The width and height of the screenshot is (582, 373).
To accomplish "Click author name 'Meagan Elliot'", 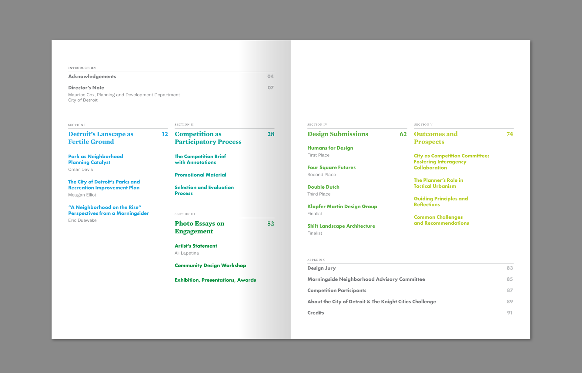I will click(x=82, y=195).
